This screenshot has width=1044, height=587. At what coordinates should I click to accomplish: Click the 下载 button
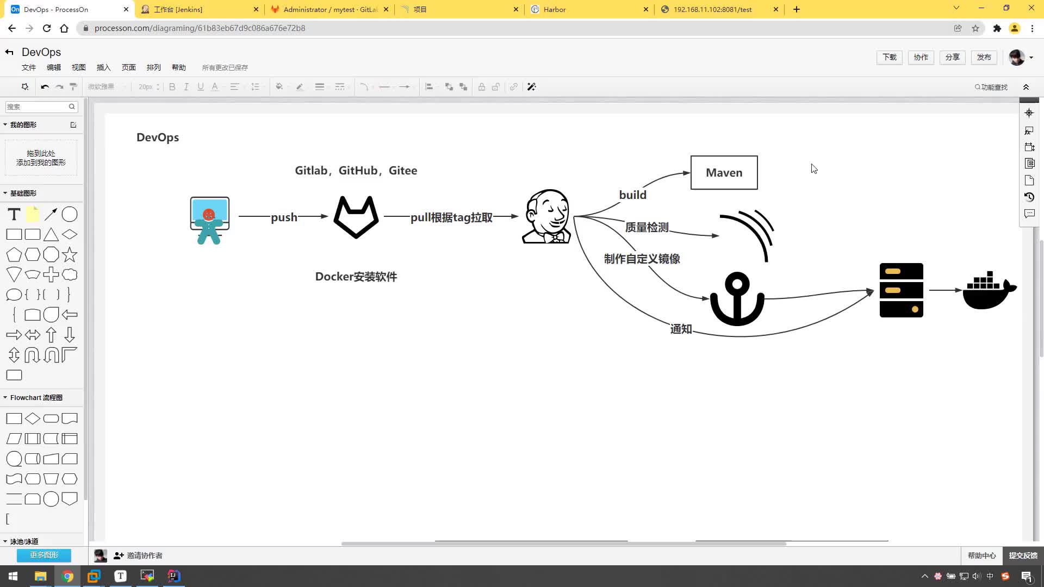pyautogui.click(x=890, y=57)
